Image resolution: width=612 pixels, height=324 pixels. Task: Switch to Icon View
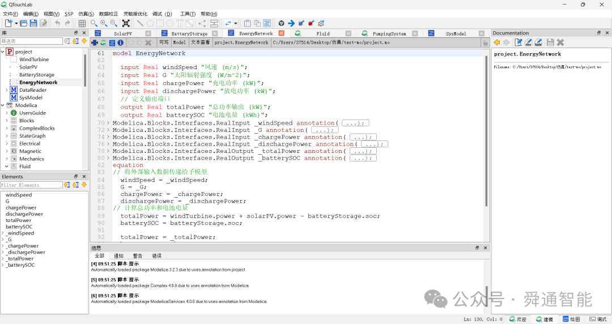(95, 42)
